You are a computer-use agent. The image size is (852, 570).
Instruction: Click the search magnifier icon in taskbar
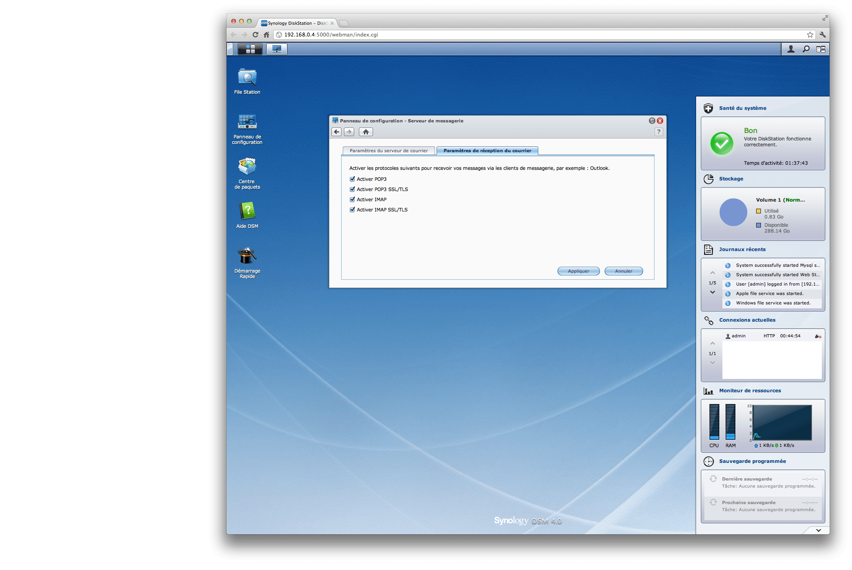pos(806,49)
